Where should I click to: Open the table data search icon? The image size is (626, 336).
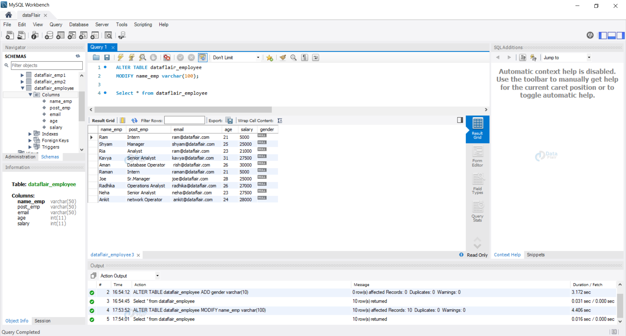pos(108,35)
